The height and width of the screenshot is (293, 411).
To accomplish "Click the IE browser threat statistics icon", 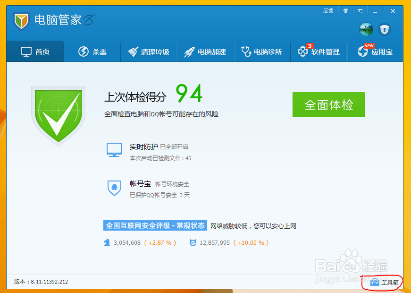I will tap(193, 242).
